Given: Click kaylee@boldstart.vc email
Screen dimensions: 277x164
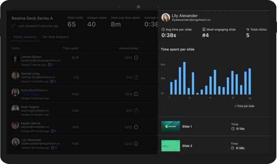Looking at the screenshot, I should (x=35, y=127).
